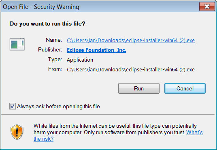
Task: Cancel running the file
Action: [185, 88]
